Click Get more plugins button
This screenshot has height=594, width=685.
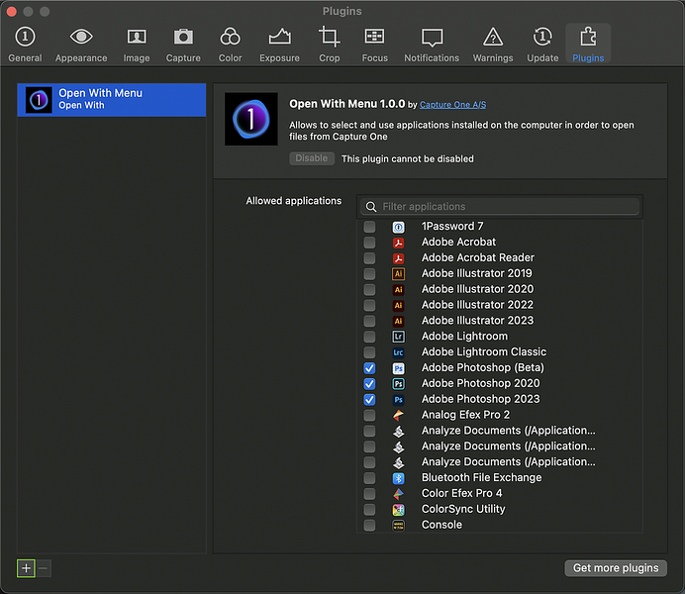click(x=616, y=568)
